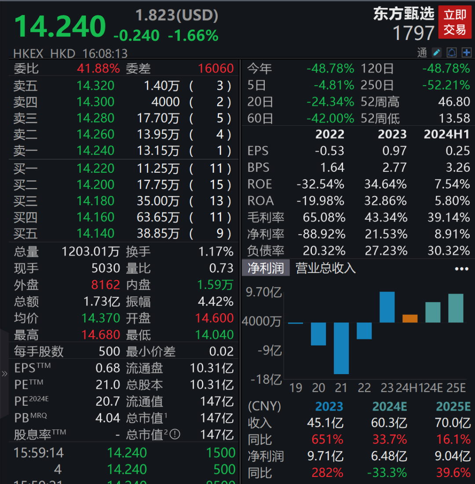475x484 pixels.
Task: Click the 2023 毛利率 value 43.34%
Action: click(386, 218)
